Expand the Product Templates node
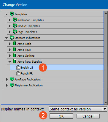The height and width of the screenshot is (122, 108). (10, 26)
